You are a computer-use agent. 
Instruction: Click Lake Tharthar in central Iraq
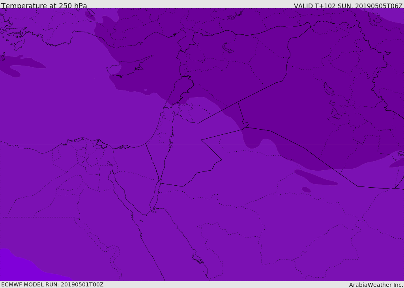(328, 89)
